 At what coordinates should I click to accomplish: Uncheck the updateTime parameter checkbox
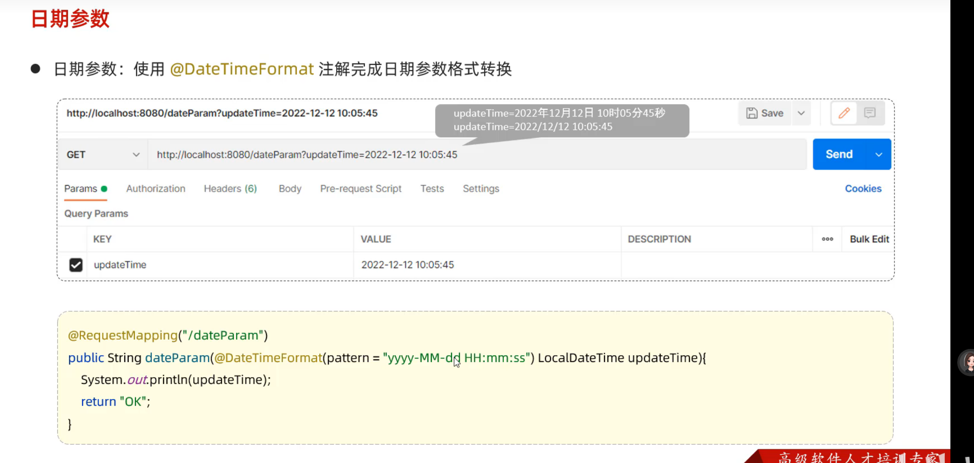tap(76, 265)
